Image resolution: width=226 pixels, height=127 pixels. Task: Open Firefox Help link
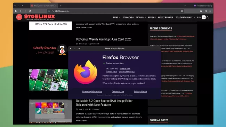(111, 71)
